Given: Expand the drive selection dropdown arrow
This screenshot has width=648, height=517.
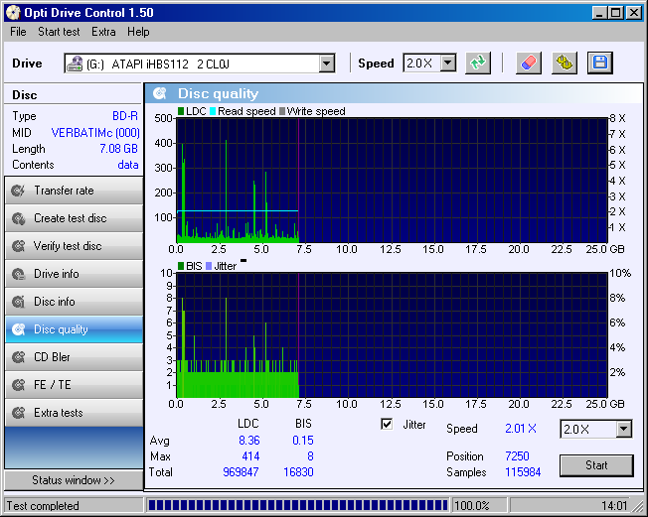Looking at the screenshot, I should pyautogui.click(x=326, y=64).
